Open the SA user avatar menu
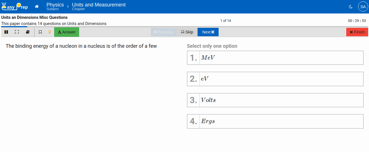Viewport: 369px width, 152px height. [363, 7]
